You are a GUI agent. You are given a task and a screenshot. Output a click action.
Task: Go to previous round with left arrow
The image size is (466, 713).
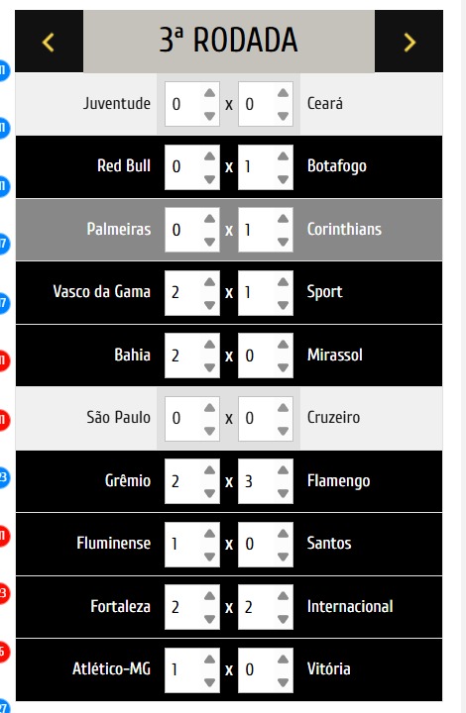[x=50, y=42]
